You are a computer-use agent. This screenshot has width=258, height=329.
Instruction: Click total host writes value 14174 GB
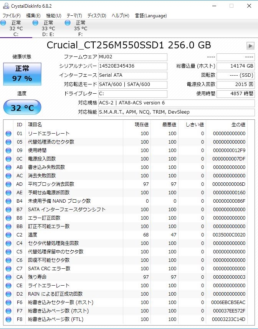click(x=236, y=66)
